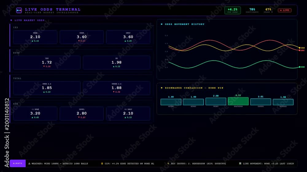
Task: Click the Live Market Odds heading
Action: tap(29, 20)
